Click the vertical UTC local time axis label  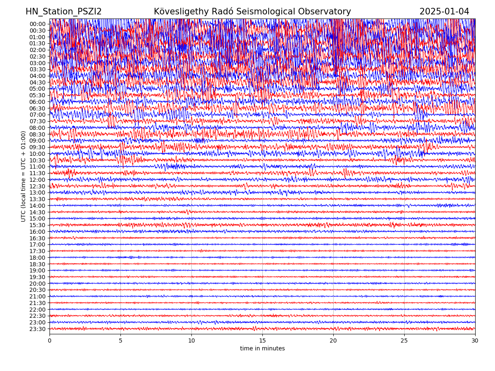tap(24, 176)
